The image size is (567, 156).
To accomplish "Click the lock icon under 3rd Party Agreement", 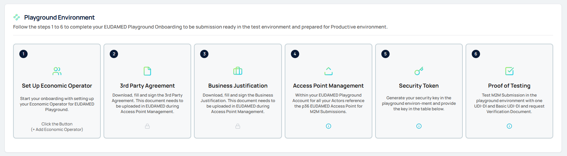I will [x=147, y=126].
